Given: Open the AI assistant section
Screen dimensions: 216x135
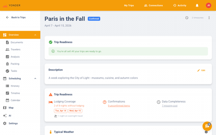Looking at the screenshot, I should click(x=10, y=115).
